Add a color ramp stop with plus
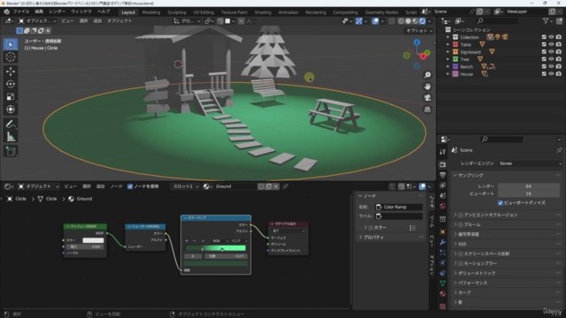Viewport: 566px width, 318px height. point(187,241)
